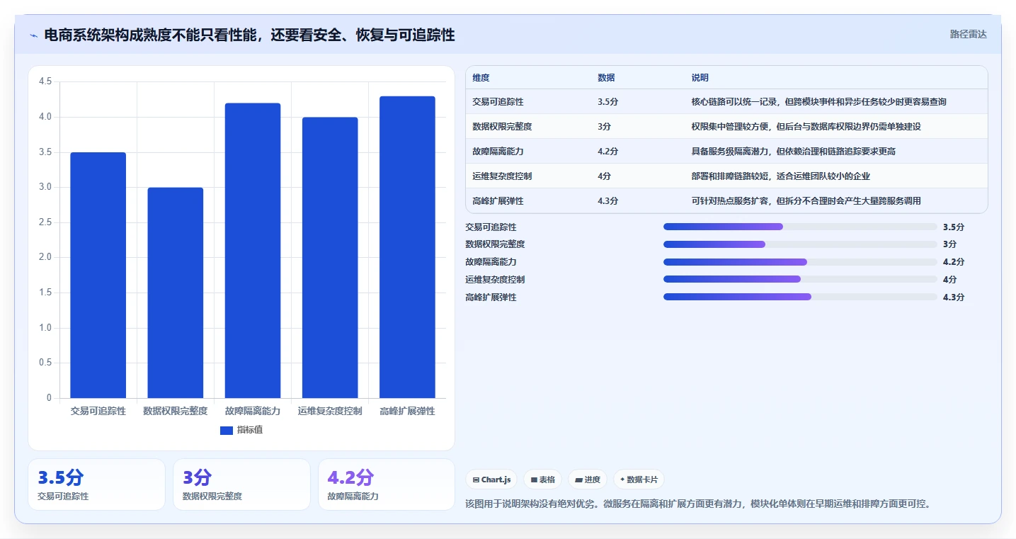Select the Chart.js tag chip
Screen dimensions: 1016x539
491,480
